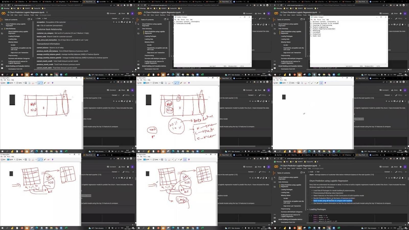Open extensions puzzle icon in highlighted-bullet Colab frame
The image size is (409, 230).
(x=397, y=159)
